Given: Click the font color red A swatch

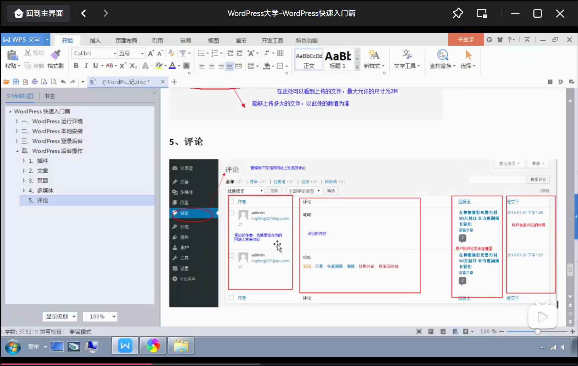Looking at the screenshot, I should coord(172,66).
